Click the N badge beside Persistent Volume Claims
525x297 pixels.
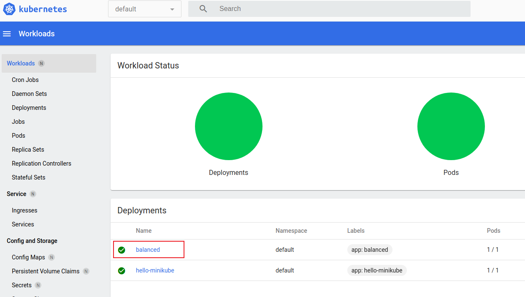(86, 271)
